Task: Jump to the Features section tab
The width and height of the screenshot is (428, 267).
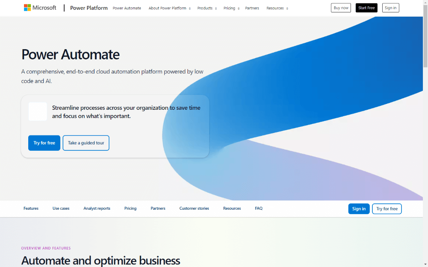Action: click(x=31, y=208)
